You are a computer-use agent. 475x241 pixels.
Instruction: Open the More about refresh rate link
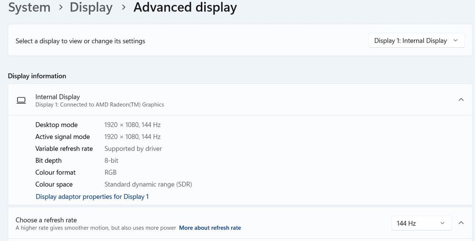[x=210, y=228]
